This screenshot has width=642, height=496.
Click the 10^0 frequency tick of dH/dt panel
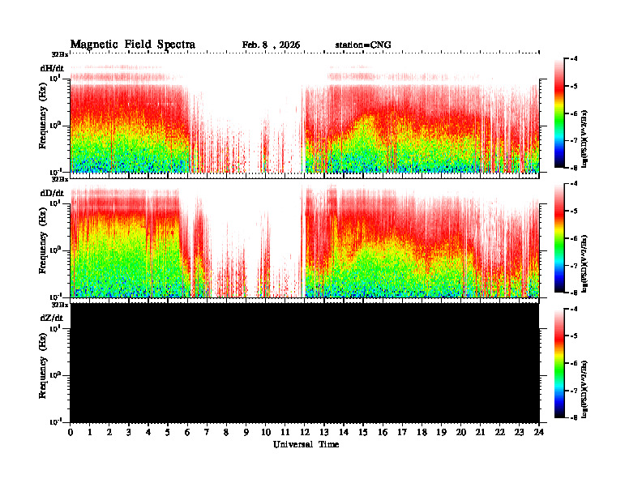pyautogui.click(x=56, y=125)
